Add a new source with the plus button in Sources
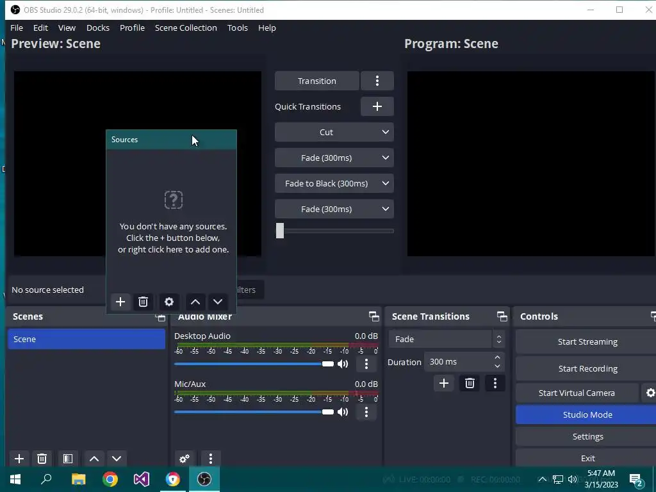This screenshot has height=492, width=656. point(120,302)
